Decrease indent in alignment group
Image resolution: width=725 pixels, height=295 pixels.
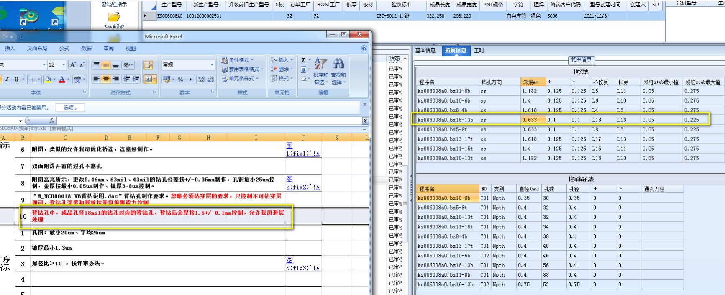click(127, 79)
